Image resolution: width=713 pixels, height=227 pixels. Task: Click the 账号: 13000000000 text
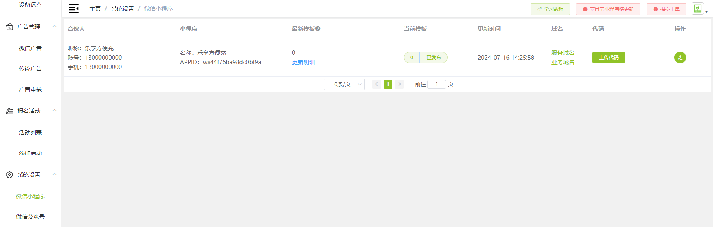point(95,58)
